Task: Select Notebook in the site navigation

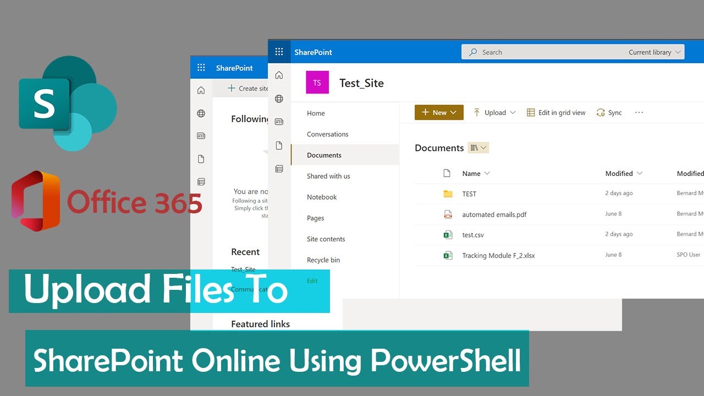Action: [322, 197]
